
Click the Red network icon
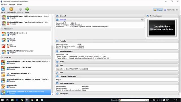[57, 65]
